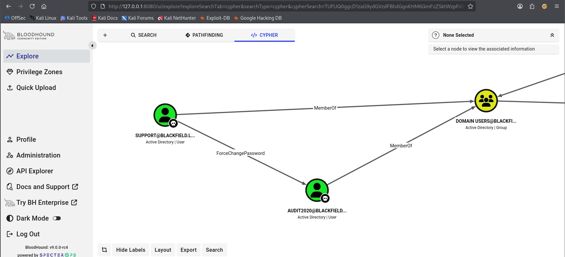Switch to the Cypher tab
This screenshot has width=565, height=257.
click(265, 35)
